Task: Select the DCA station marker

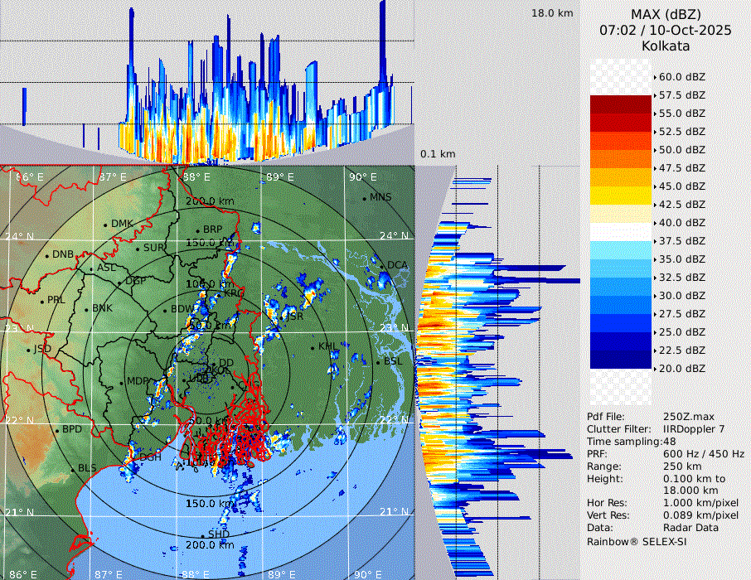Action: [x=383, y=265]
